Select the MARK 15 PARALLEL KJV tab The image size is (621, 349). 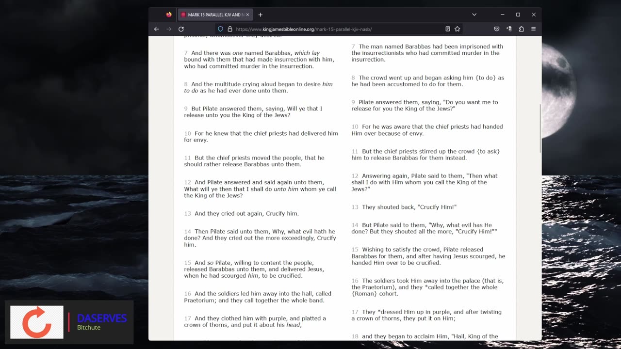pos(215,15)
